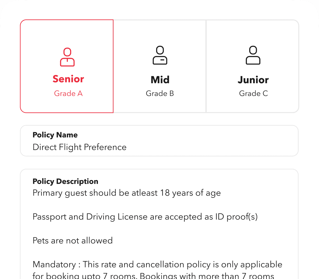Choose the Grade C subtitle

253,93
